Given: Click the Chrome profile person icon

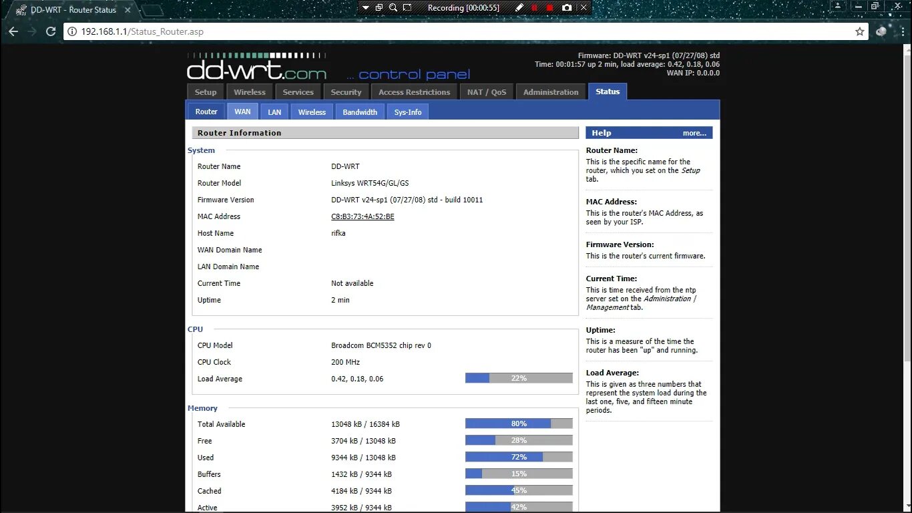Looking at the screenshot, I should click(839, 6).
